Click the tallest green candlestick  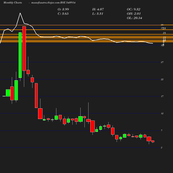(20, 55)
